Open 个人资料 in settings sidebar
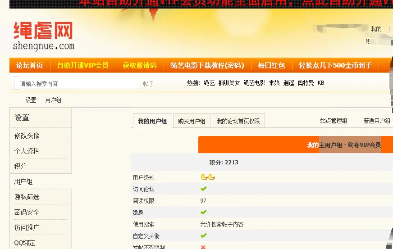This screenshot has height=249, width=393. [x=27, y=151]
